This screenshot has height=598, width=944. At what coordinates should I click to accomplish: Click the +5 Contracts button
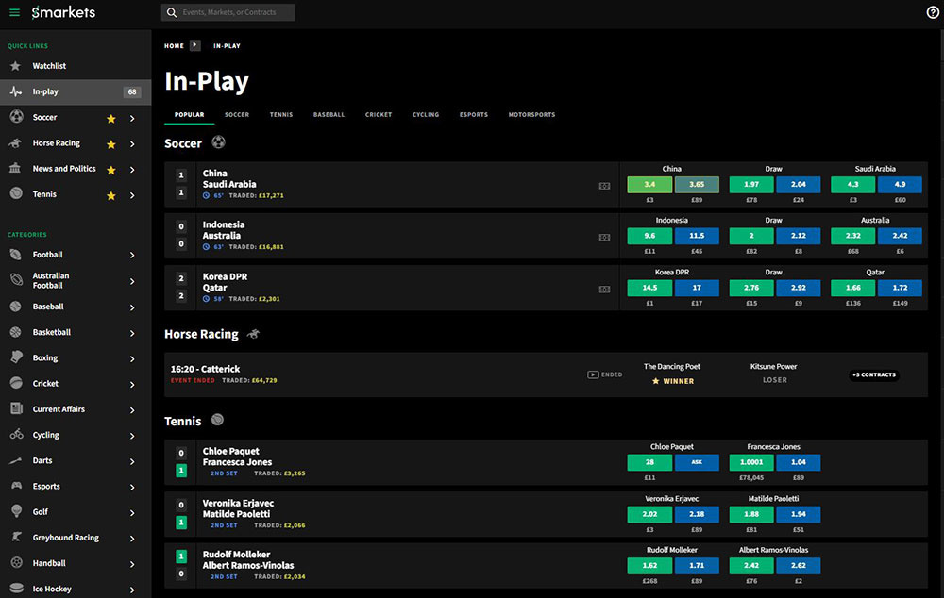(873, 374)
